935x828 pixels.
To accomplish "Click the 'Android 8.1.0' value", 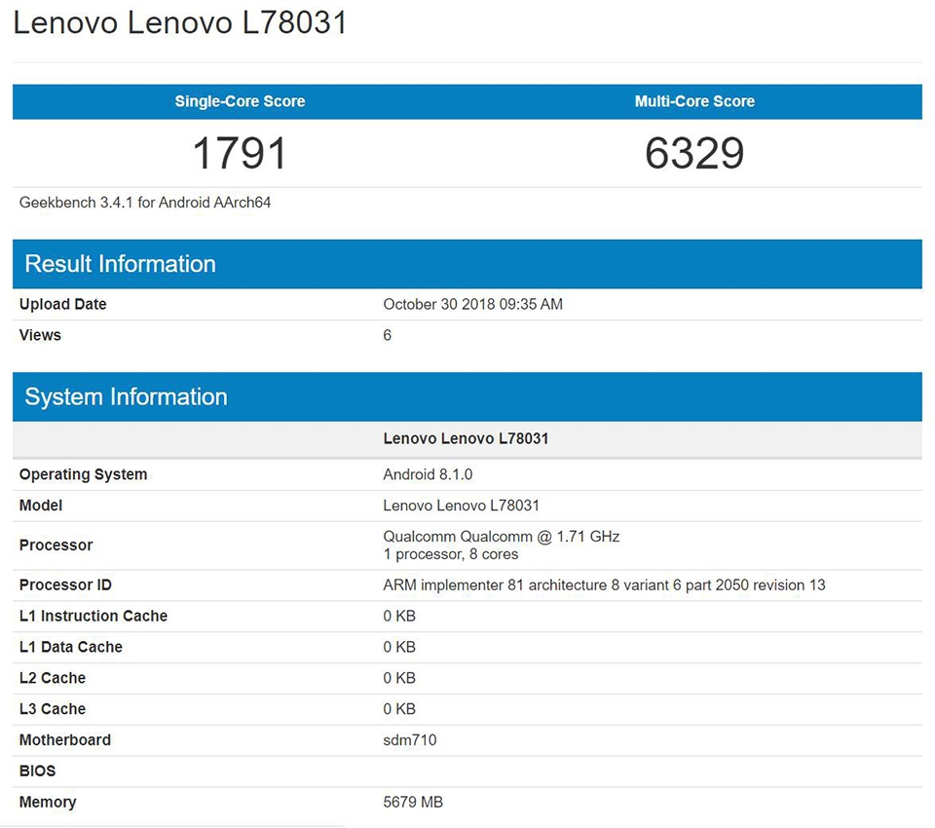I will pos(428,474).
